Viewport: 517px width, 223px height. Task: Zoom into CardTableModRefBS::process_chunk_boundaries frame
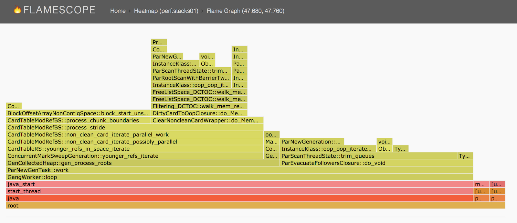click(78, 120)
